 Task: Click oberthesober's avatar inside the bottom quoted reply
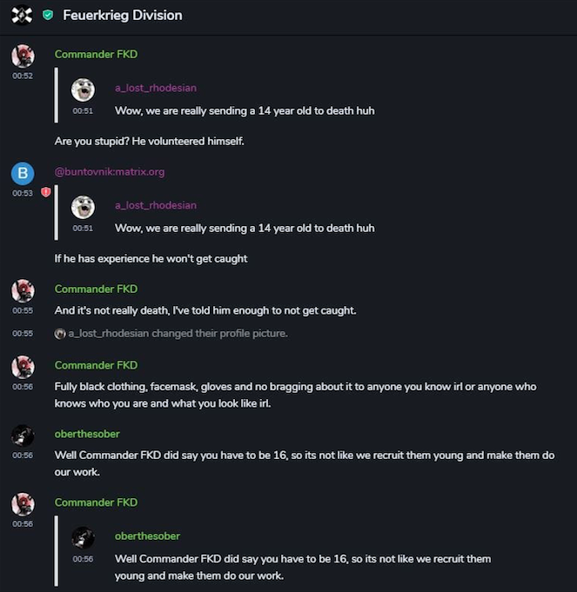pos(83,537)
